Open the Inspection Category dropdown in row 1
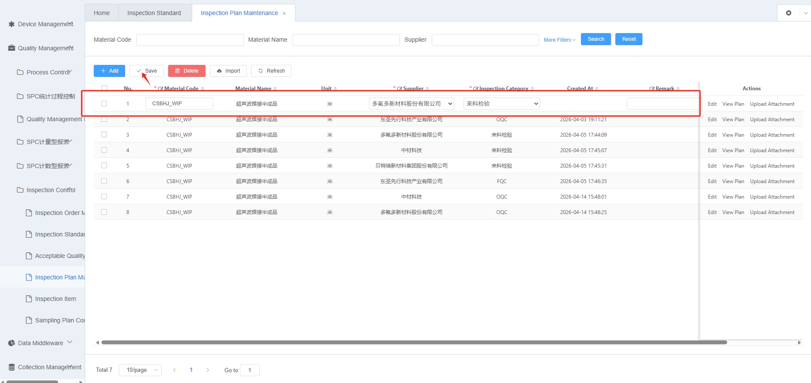 501,104
